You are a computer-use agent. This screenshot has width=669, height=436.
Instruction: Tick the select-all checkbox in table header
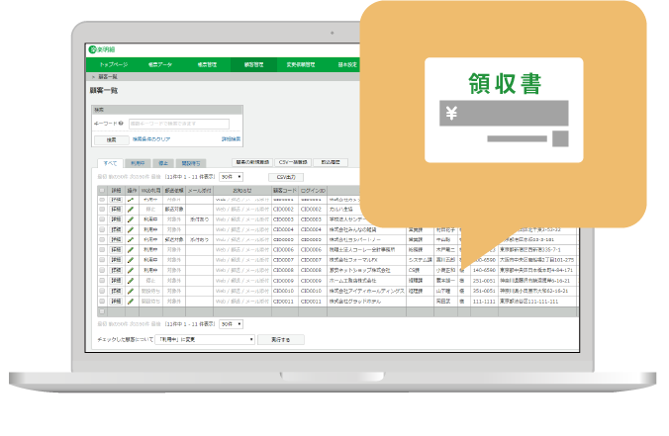click(x=102, y=190)
